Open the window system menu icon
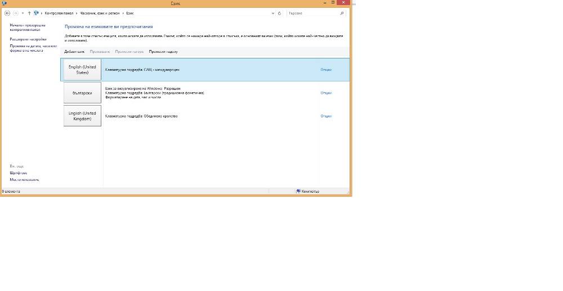The image size is (563, 291). 5,3
